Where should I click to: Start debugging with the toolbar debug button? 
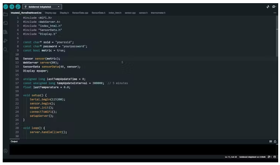pyautogui.click(x=18, y=7)
